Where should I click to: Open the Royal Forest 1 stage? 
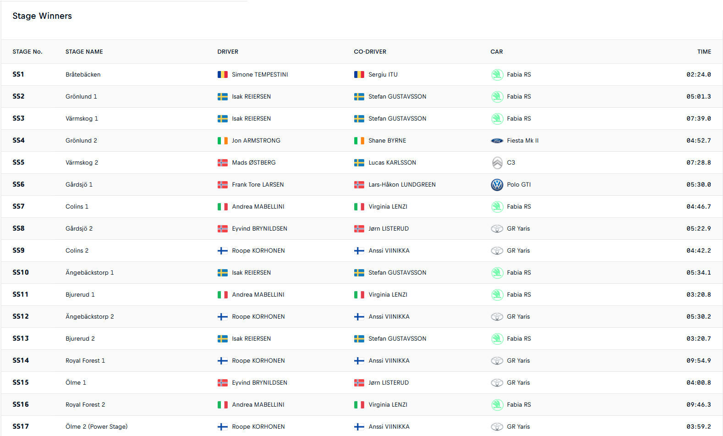tap(85, 361)
